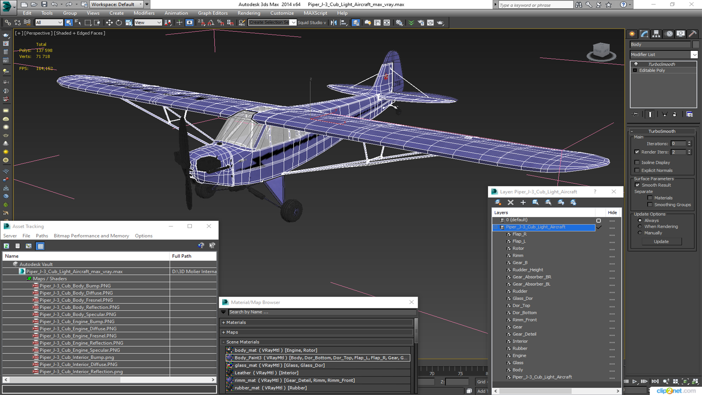This screenshot has height=395, width=702.
Task: Open Render Setup from the main toolbar
Action: coord(421,23)
